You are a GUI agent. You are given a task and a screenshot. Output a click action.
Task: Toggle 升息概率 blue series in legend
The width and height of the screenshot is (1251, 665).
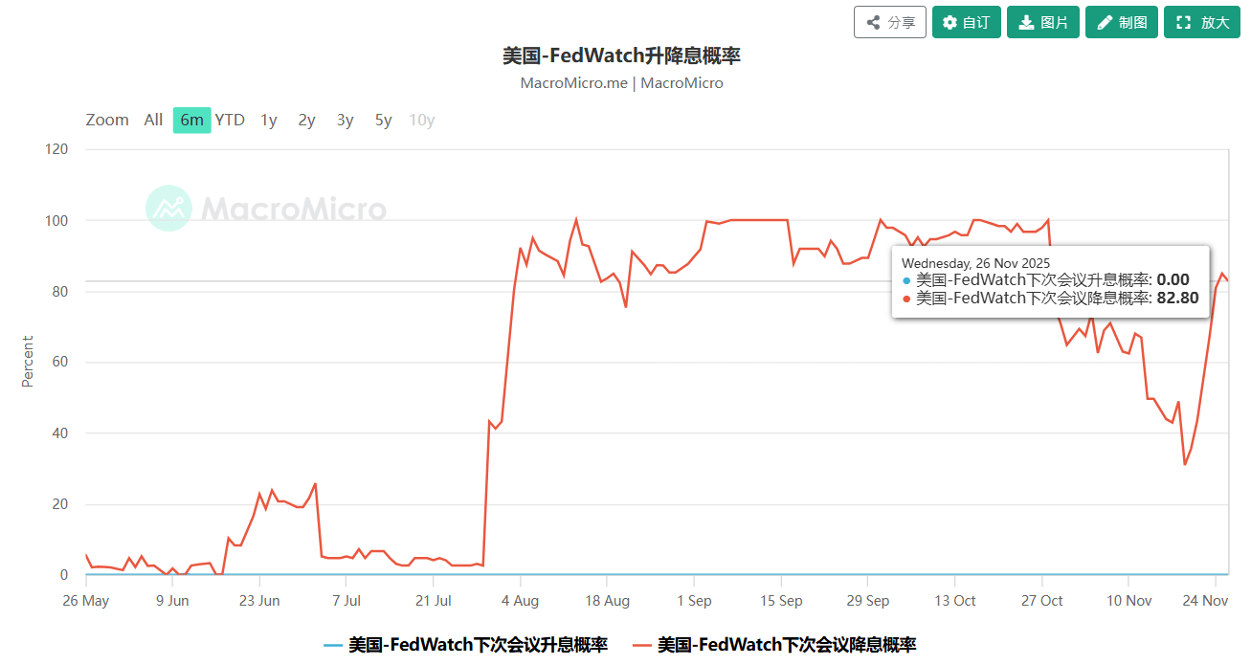[x=465, y=645]
